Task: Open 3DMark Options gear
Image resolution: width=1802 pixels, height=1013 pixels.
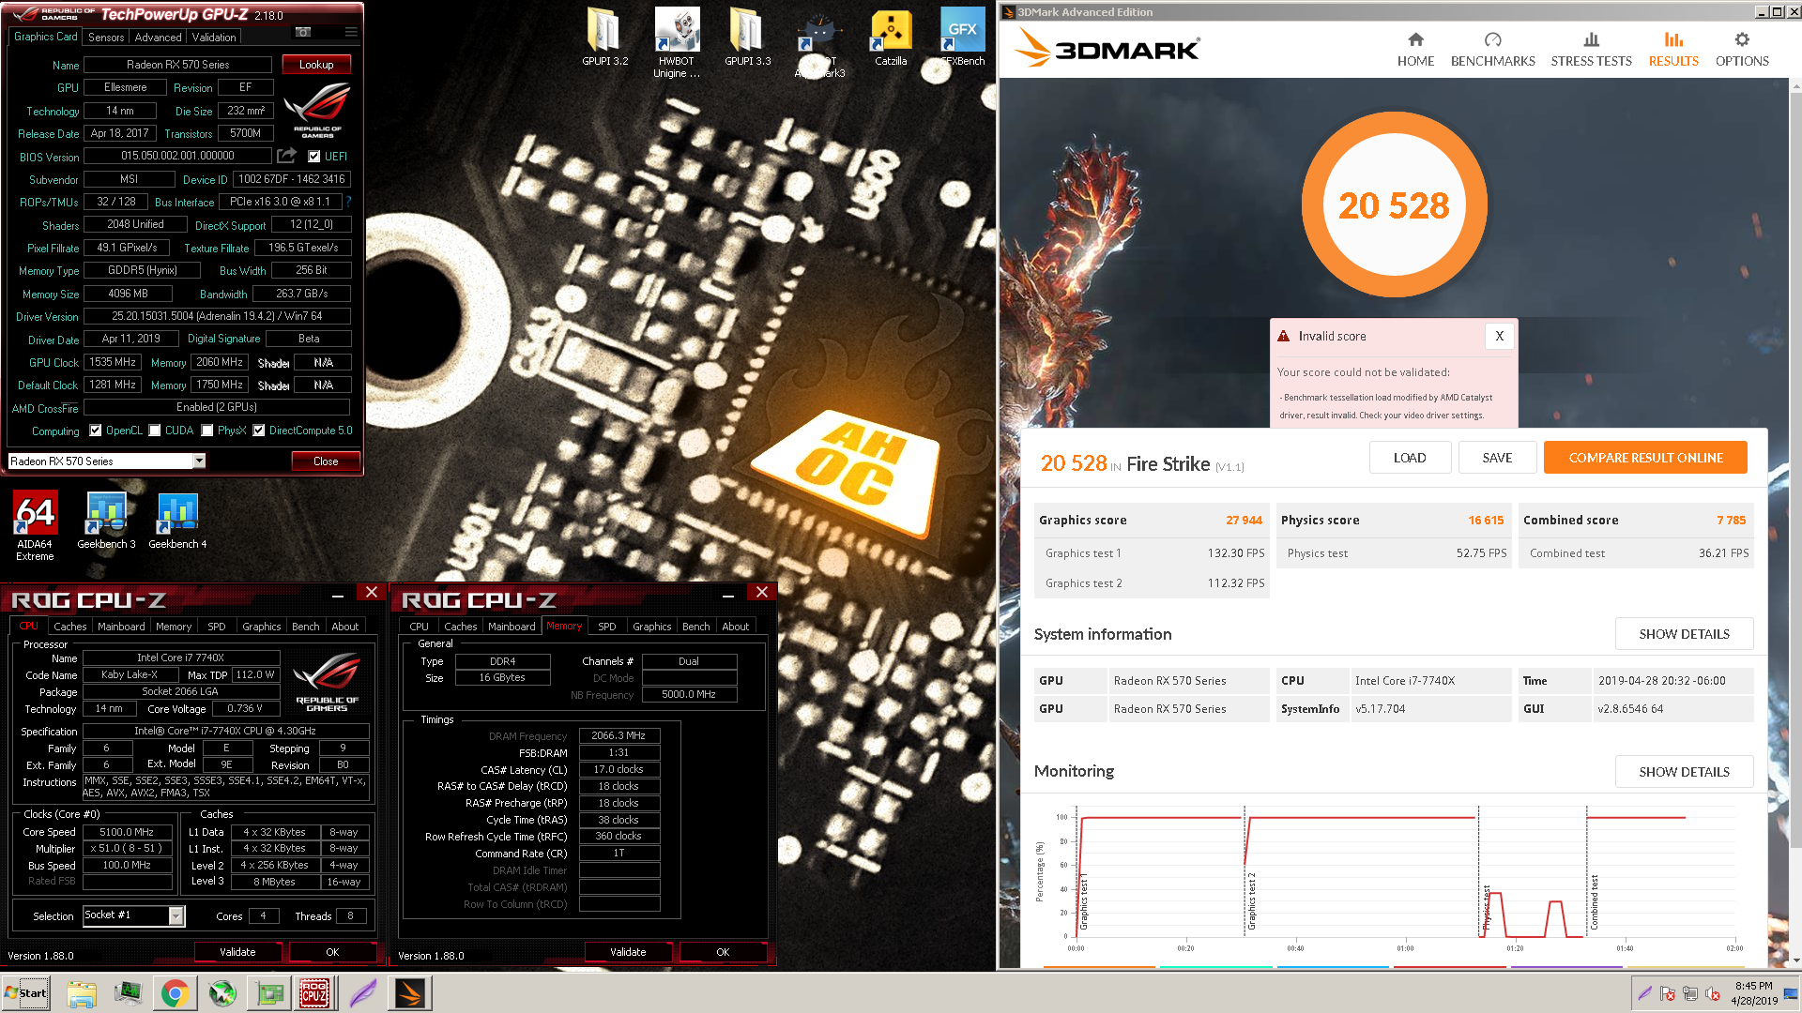Action: coord(1742,50)
